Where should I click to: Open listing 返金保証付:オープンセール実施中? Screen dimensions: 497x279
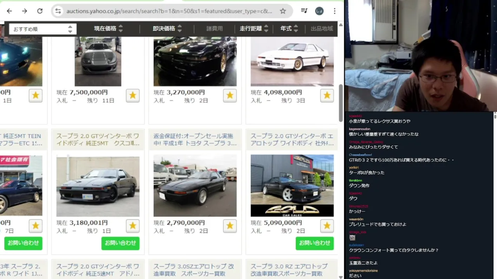point(195,139)
